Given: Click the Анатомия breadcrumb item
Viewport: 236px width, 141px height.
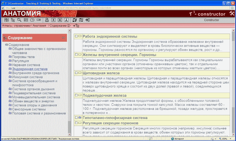Looking at the screenshot, I should [x=39, y=26].
